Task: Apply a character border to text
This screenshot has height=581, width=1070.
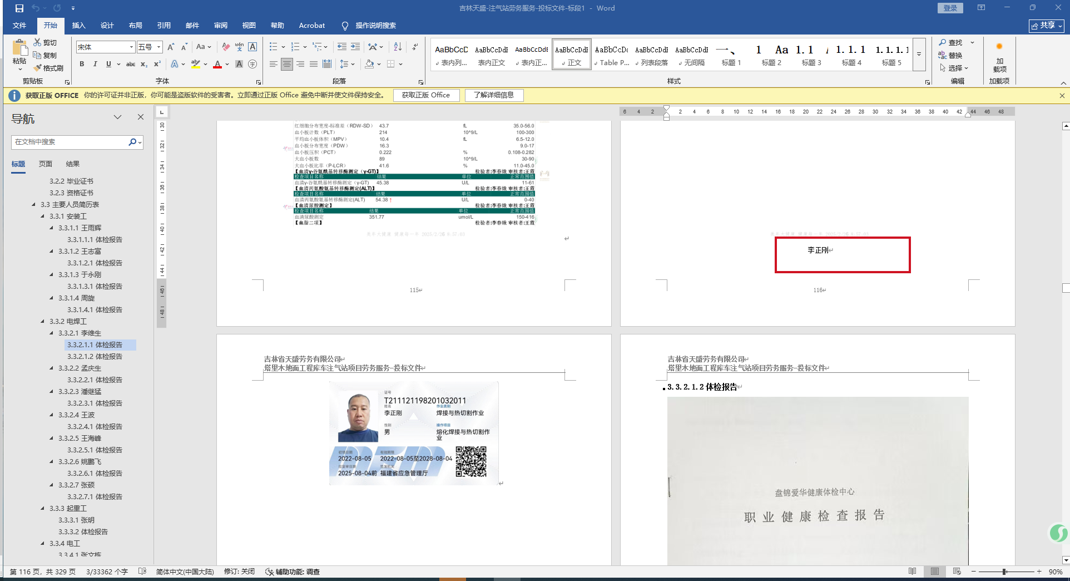Action: click(x=252, y=47)
